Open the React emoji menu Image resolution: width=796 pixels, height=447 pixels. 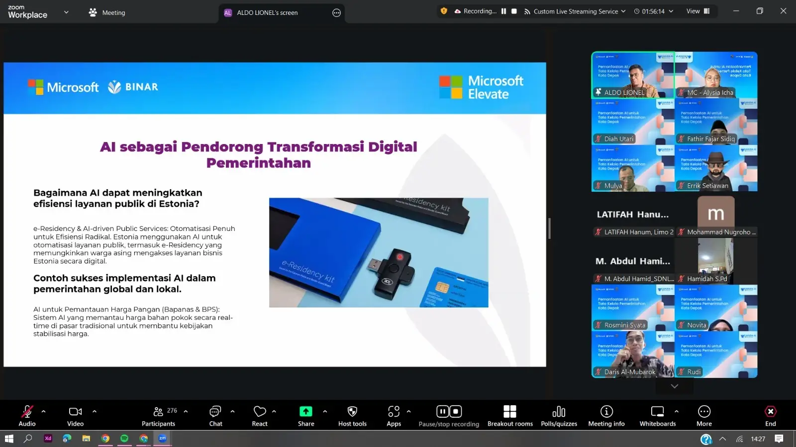point(260,415)
